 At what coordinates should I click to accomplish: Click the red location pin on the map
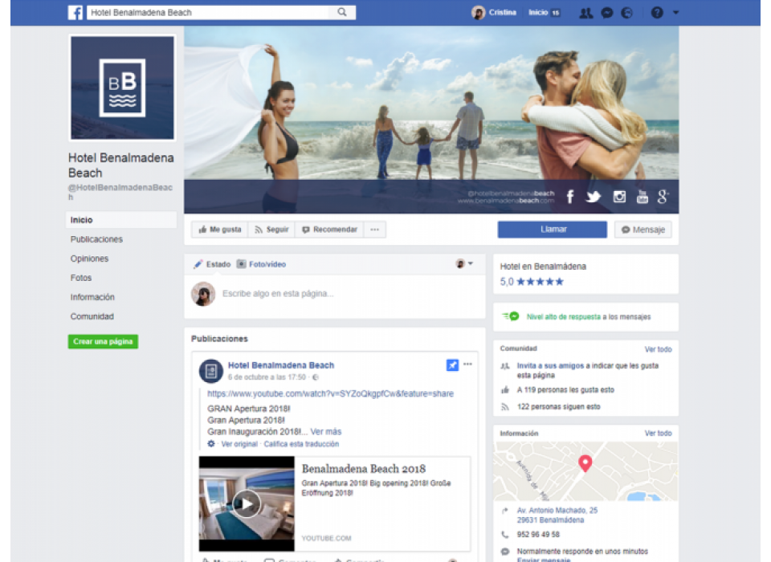pyautogui.click(x=585, y=463)
